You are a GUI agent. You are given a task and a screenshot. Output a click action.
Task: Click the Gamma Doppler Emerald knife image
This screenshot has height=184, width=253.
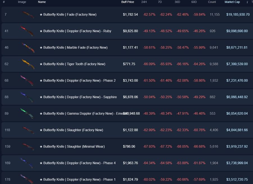click(x=27, y=113)
